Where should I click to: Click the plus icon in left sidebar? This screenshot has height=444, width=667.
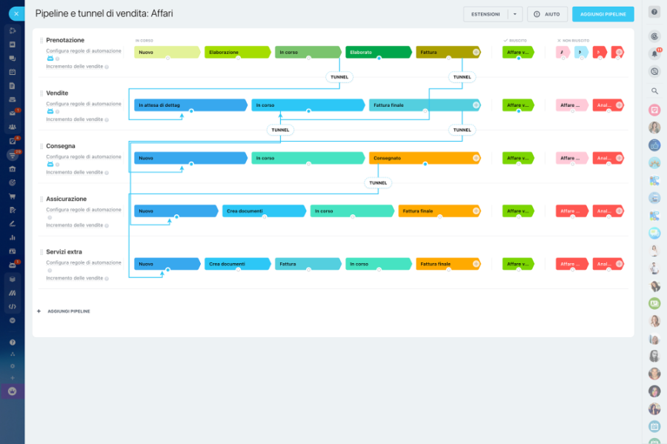coord(13,377)
